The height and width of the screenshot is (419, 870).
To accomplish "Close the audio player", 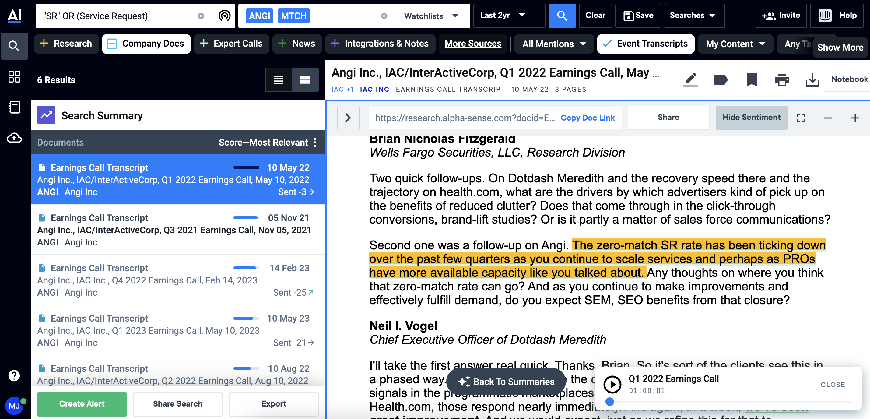I will pos(833,385).
